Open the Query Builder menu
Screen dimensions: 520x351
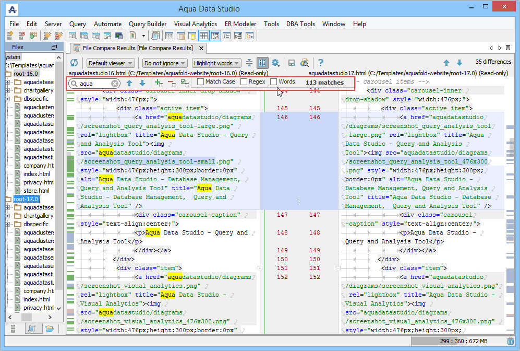pos(148,24)
